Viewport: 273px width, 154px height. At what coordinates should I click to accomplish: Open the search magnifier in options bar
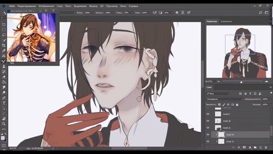point(261,12)
